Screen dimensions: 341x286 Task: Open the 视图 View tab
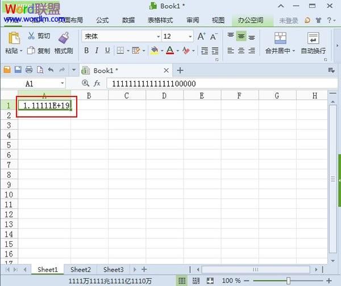point(218,20)
